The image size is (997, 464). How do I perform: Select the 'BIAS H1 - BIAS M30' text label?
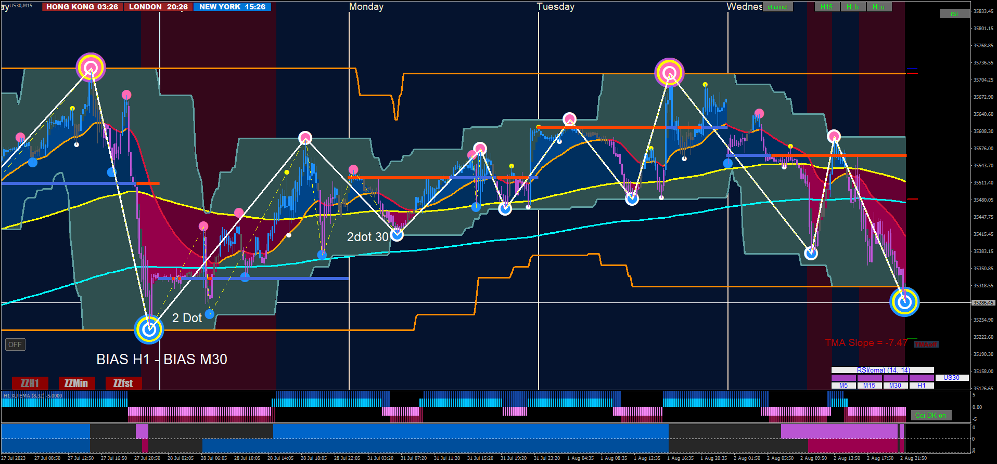pyautogui.click(x=162, y=360)
